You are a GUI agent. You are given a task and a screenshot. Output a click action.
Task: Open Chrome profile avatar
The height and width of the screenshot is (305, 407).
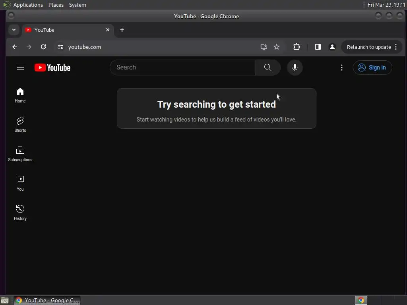(x=332, y=47)
